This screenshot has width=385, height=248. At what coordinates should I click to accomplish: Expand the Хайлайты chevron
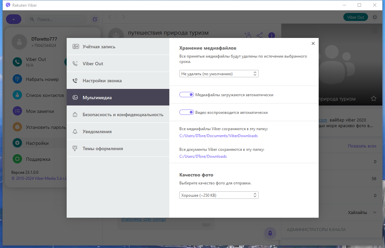tap(374, 212)
